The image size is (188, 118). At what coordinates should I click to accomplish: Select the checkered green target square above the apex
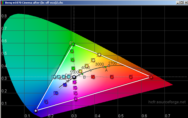pyautogui.click(x=71, y=43)
